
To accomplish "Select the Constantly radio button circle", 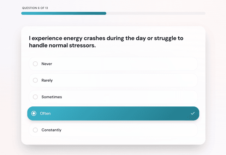I will click(x=35, y=130).
